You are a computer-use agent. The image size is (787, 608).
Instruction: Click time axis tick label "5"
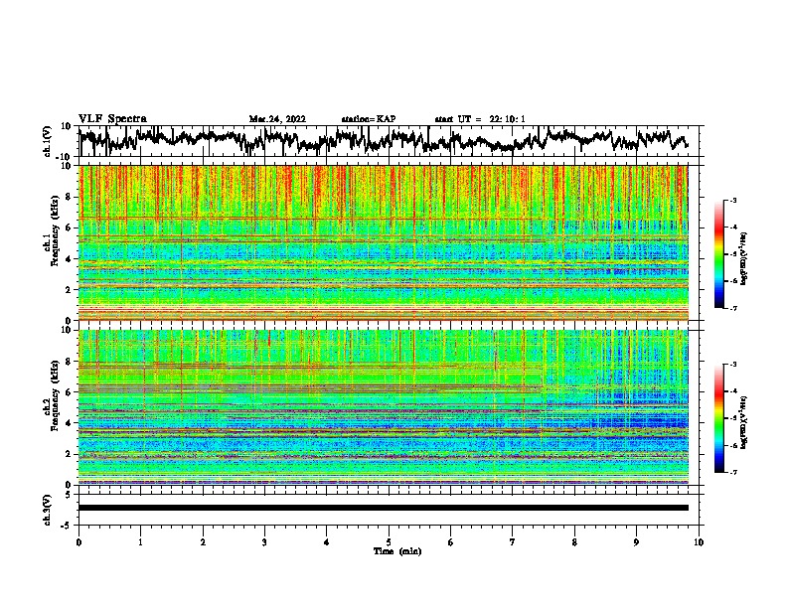click(x=389, y=542)
